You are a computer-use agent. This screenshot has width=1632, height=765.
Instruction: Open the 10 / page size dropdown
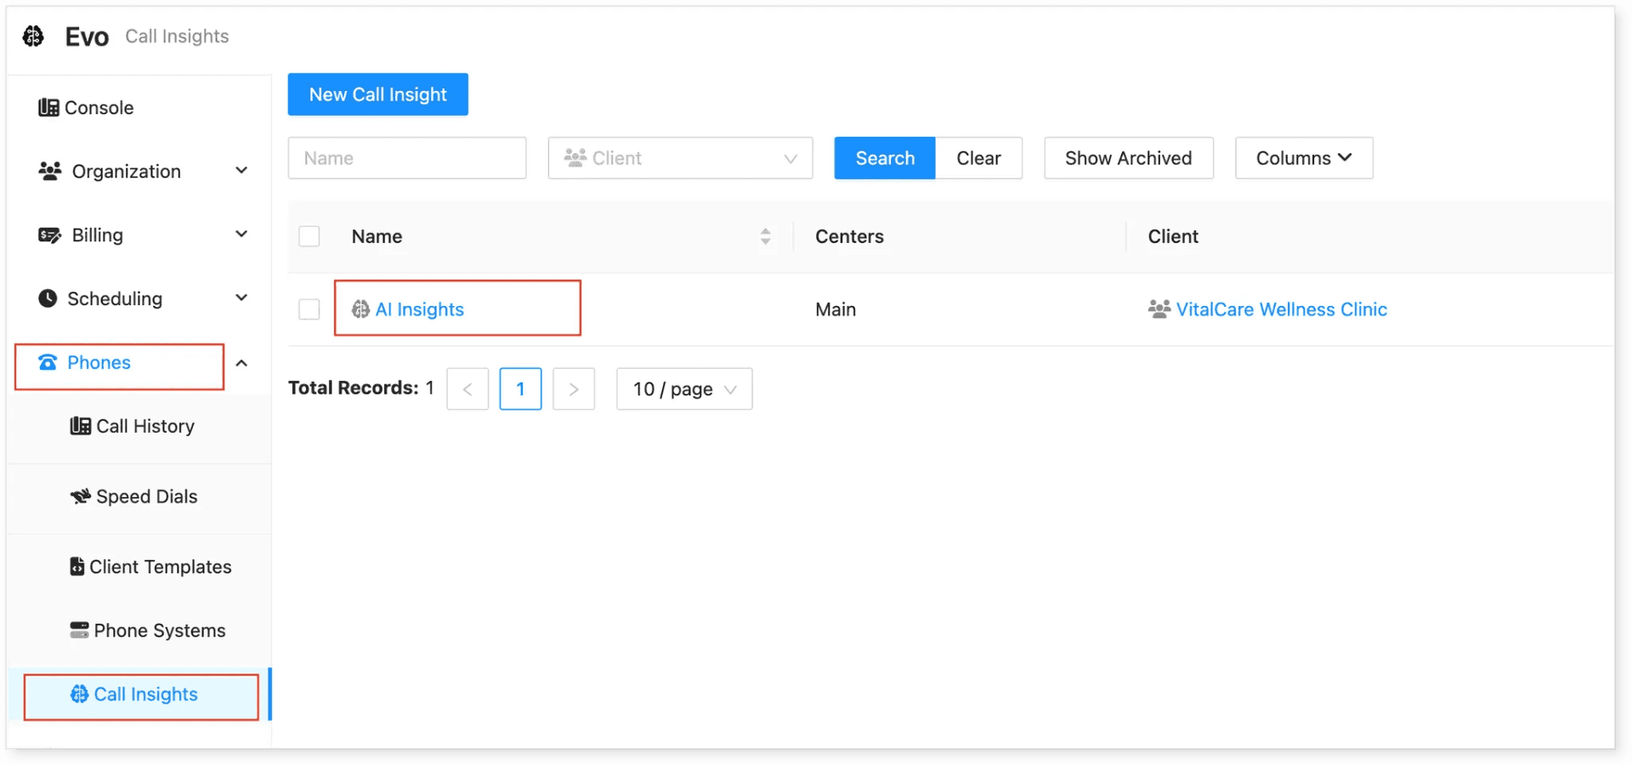pos(684,389)
